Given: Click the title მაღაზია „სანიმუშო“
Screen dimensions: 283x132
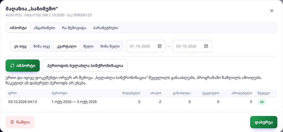Looking at the screenshot, I should (32, 9).
